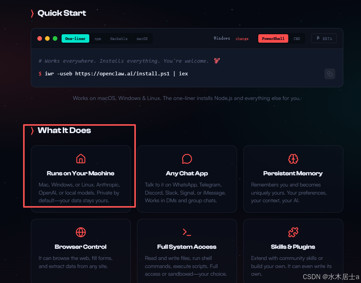Screen dimensions: 361x283
Task: Click the What It Does heading
Action: pos(64,130)
